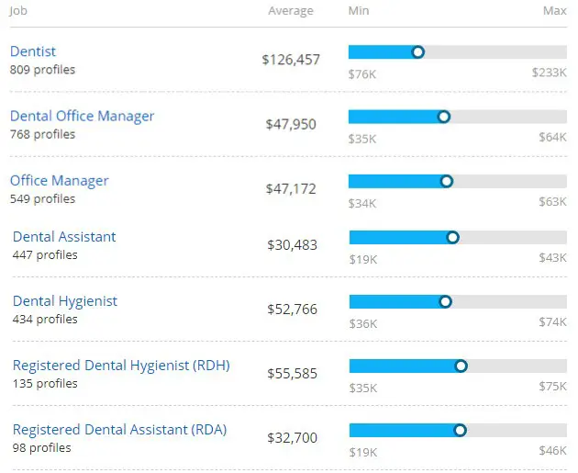Open the Dental Hygienist job link
This screenshot has width=578, height=473.
[65, 301]
